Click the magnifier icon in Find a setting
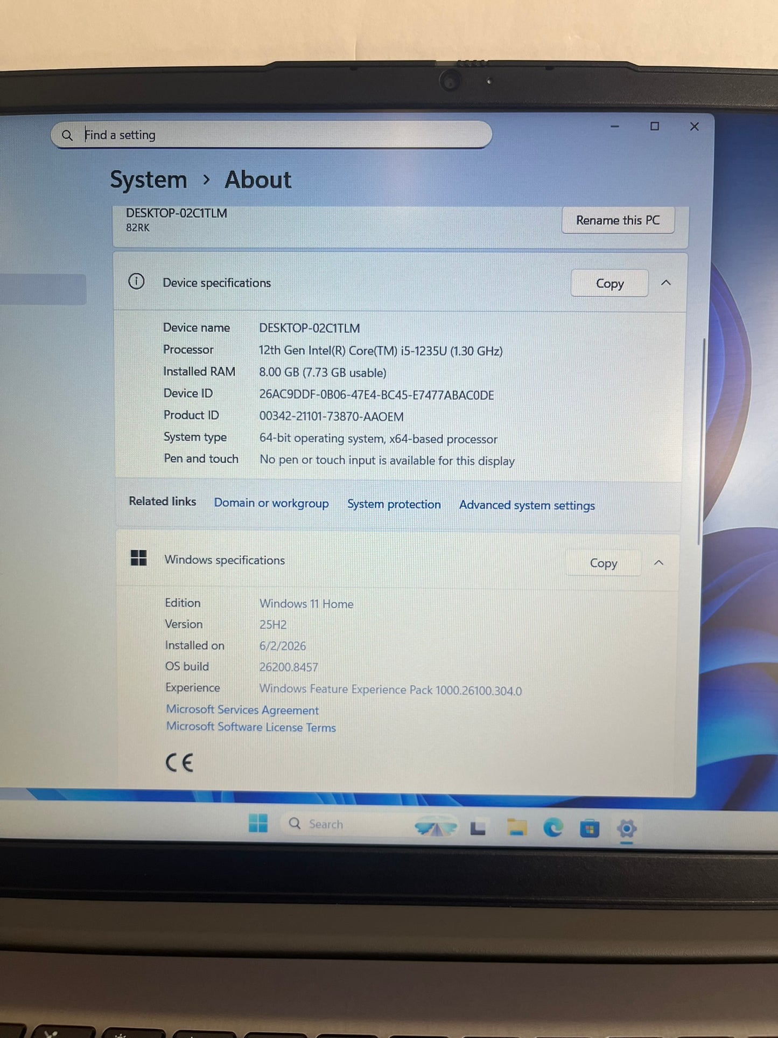This screenshot has width=778, height=1038. coord(67,135)
